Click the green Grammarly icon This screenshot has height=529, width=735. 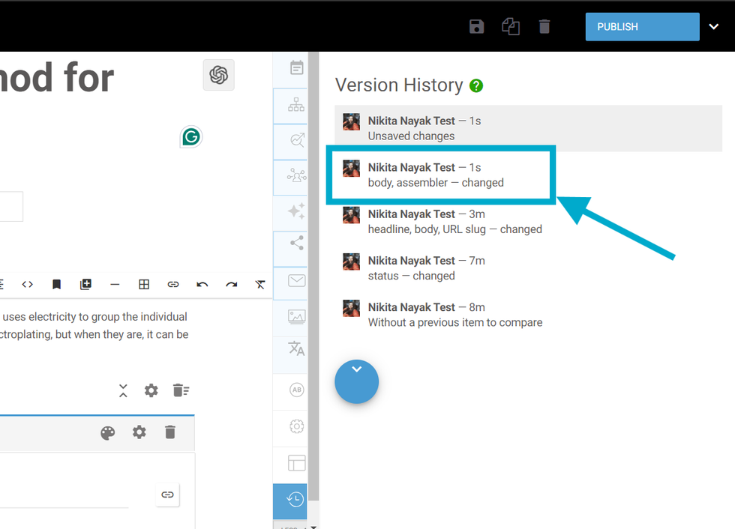[191, 136]
